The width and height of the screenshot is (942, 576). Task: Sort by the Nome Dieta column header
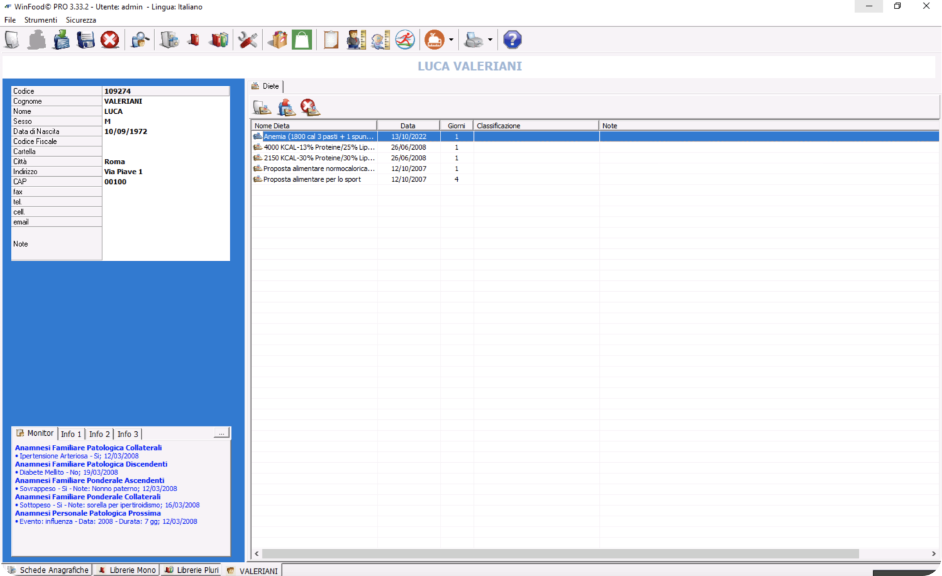pos(314,125)
